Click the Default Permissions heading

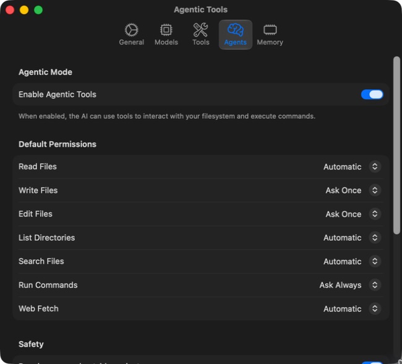[x=58, y=144]
